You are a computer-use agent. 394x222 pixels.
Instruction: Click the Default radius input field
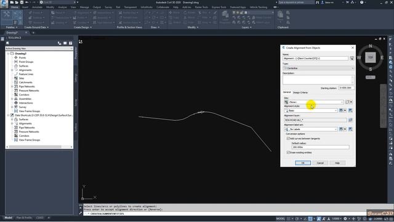pyautogui.click(x=320, y=147)
